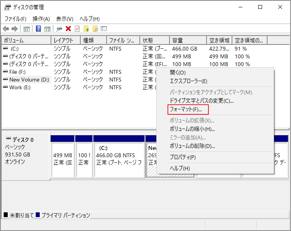Click the Disk Management title bar icon
Image resolution: width=291 pixels, height=231 pixels.
pyautogui.click(x=7, y=7)
